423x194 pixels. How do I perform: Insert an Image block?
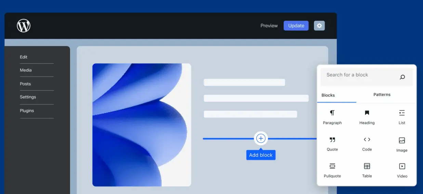[x=402, y=141]
